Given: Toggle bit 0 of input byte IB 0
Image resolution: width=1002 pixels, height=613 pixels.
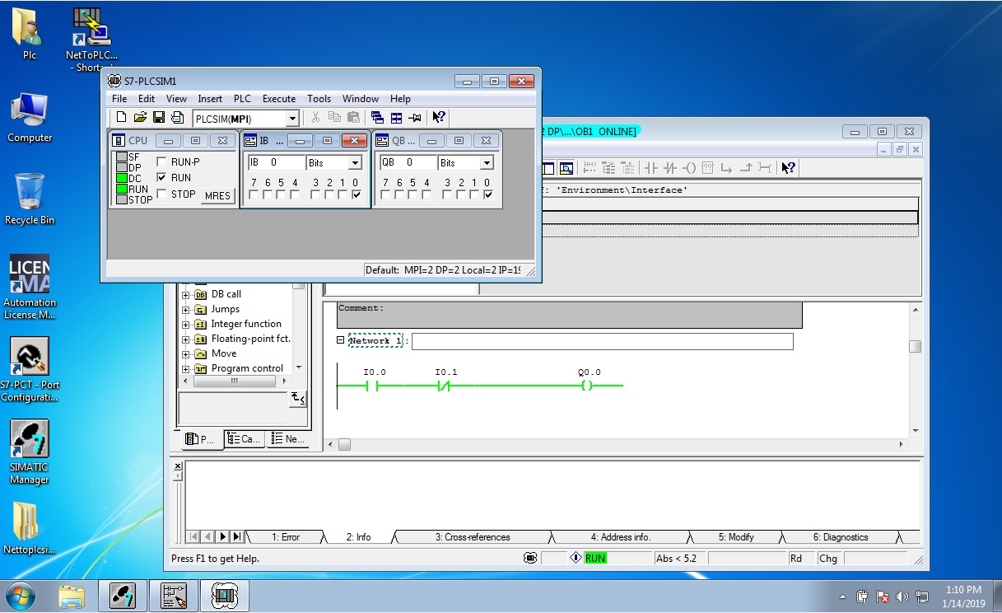Looking at the screenshot, I should click(x=356, y=195).
